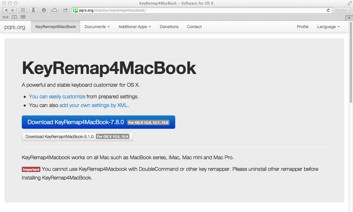Open the Contact page
Viewport: 353px width, 212px height.
(x=194, y=27)
